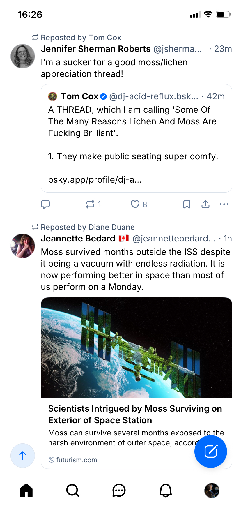The image size is (241, 522).
Task: View Jennifer Sherman Roberts' avatar profile
Action: (x=23, y=56)
